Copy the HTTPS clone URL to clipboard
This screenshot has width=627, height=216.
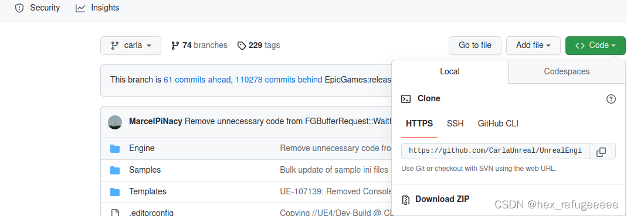(601, 152)
